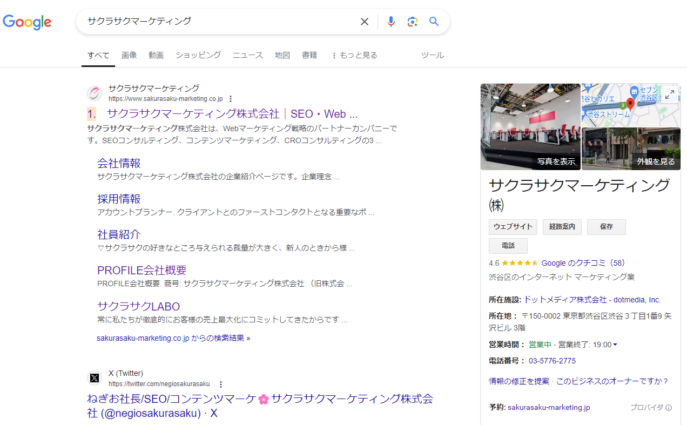Open the 予約 sakurasaku-marketing.jp link
The height and width of the screenshot is (425, 687).
[x=549, y=408]
